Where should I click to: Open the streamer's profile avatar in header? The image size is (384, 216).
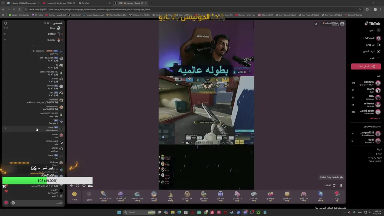coord(342,24)
